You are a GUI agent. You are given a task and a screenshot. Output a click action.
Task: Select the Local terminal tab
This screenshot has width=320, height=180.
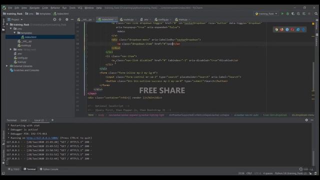(x=23, y=120)
